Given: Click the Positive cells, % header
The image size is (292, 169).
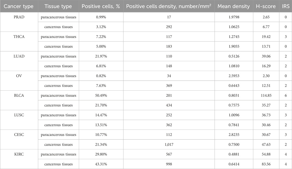Looking at the screenshot, I should click(x=101, y=6).
